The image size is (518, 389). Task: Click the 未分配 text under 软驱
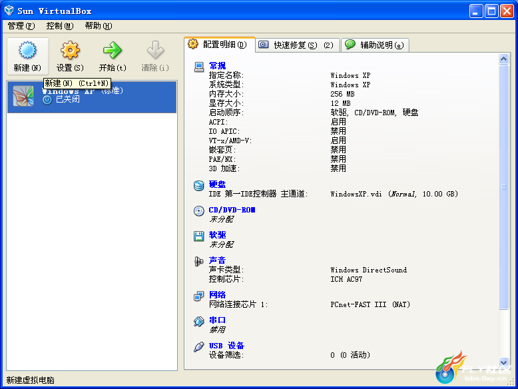coord(221,244)
